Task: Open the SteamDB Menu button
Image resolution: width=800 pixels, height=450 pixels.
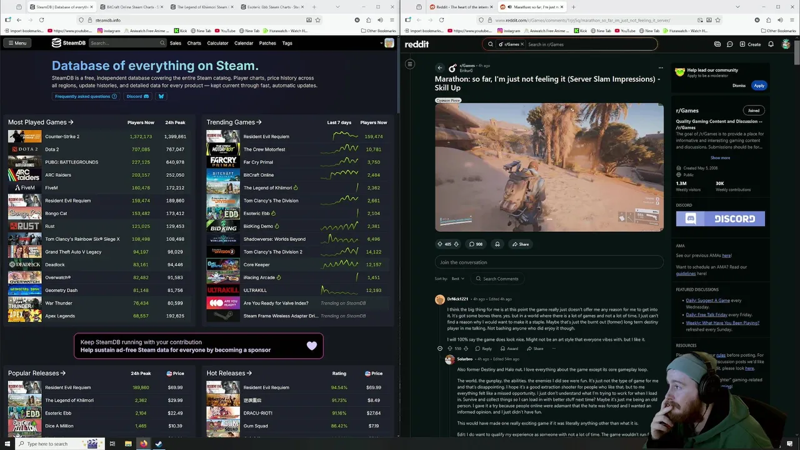Action: (x=17, y=43)
